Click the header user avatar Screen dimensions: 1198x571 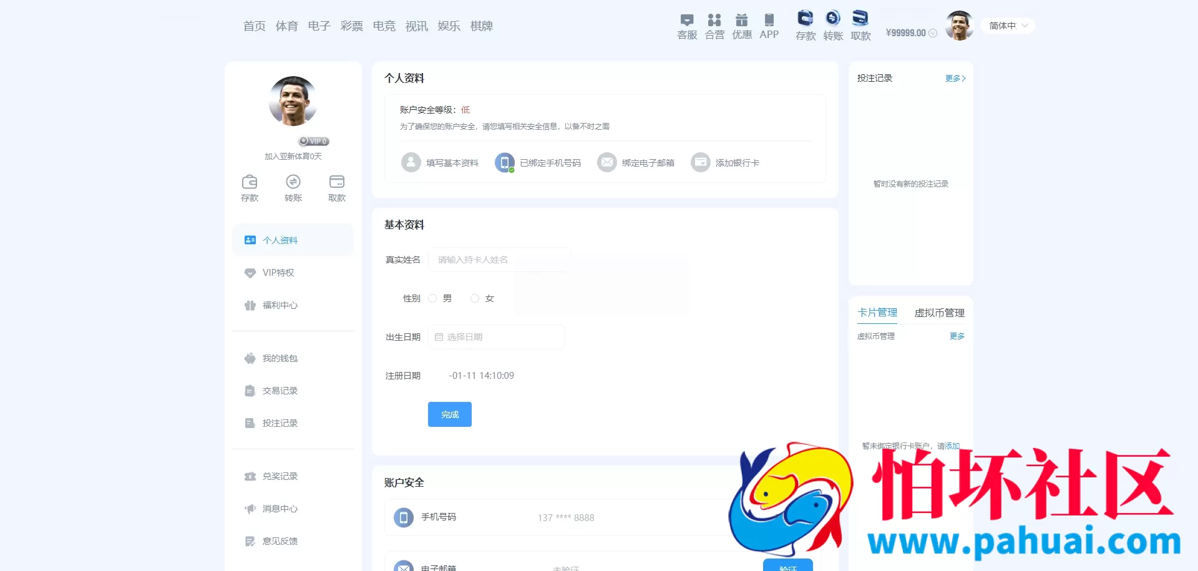[959, 26]
